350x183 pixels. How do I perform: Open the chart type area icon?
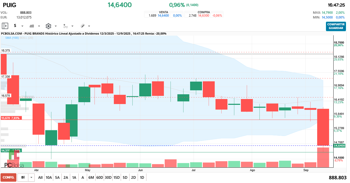coord(32,26)
